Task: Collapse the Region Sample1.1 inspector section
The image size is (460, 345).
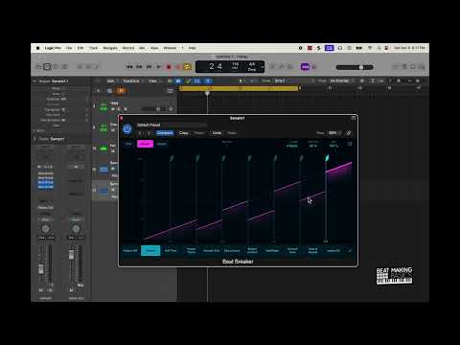Action: point(34,81)
